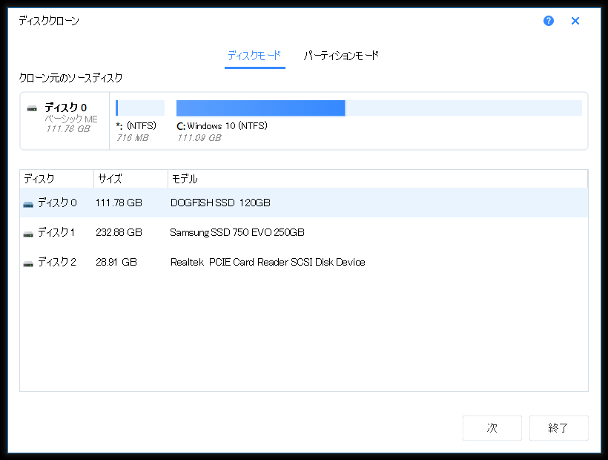Close the ディスククローン dialog

point(575,21)
